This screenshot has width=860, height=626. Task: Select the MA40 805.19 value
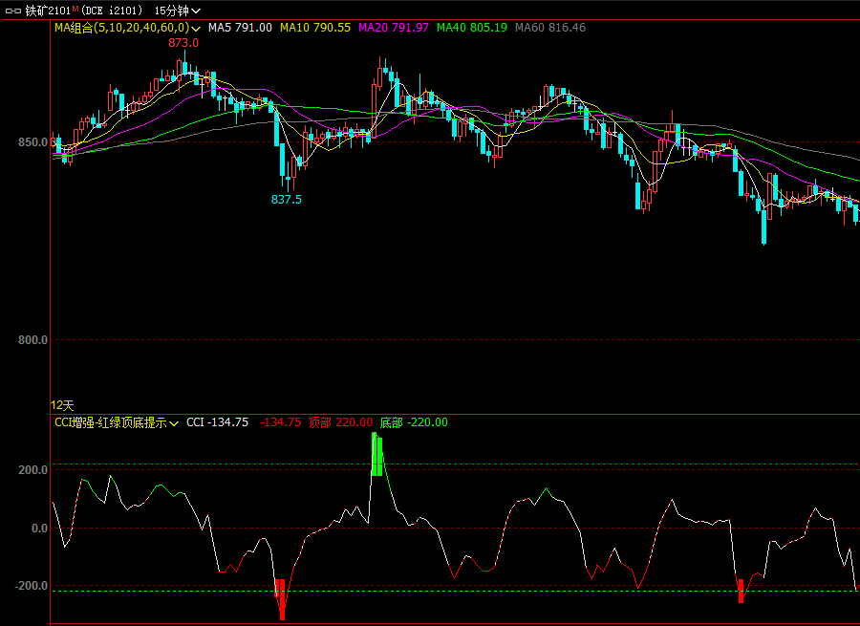(472, 28)
